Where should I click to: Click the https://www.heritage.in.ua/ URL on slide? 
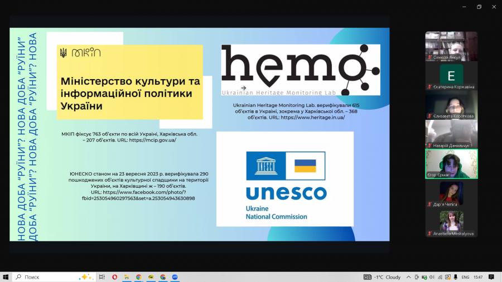tap(313, 118)
